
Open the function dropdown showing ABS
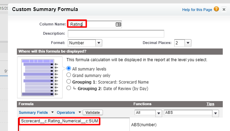click(x=191, y=113)
